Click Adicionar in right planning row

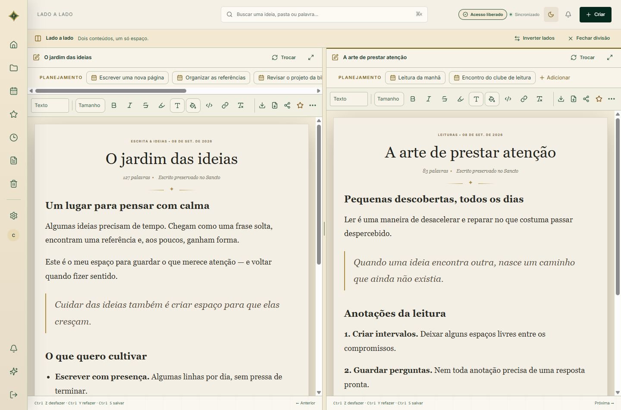[555, 78]
